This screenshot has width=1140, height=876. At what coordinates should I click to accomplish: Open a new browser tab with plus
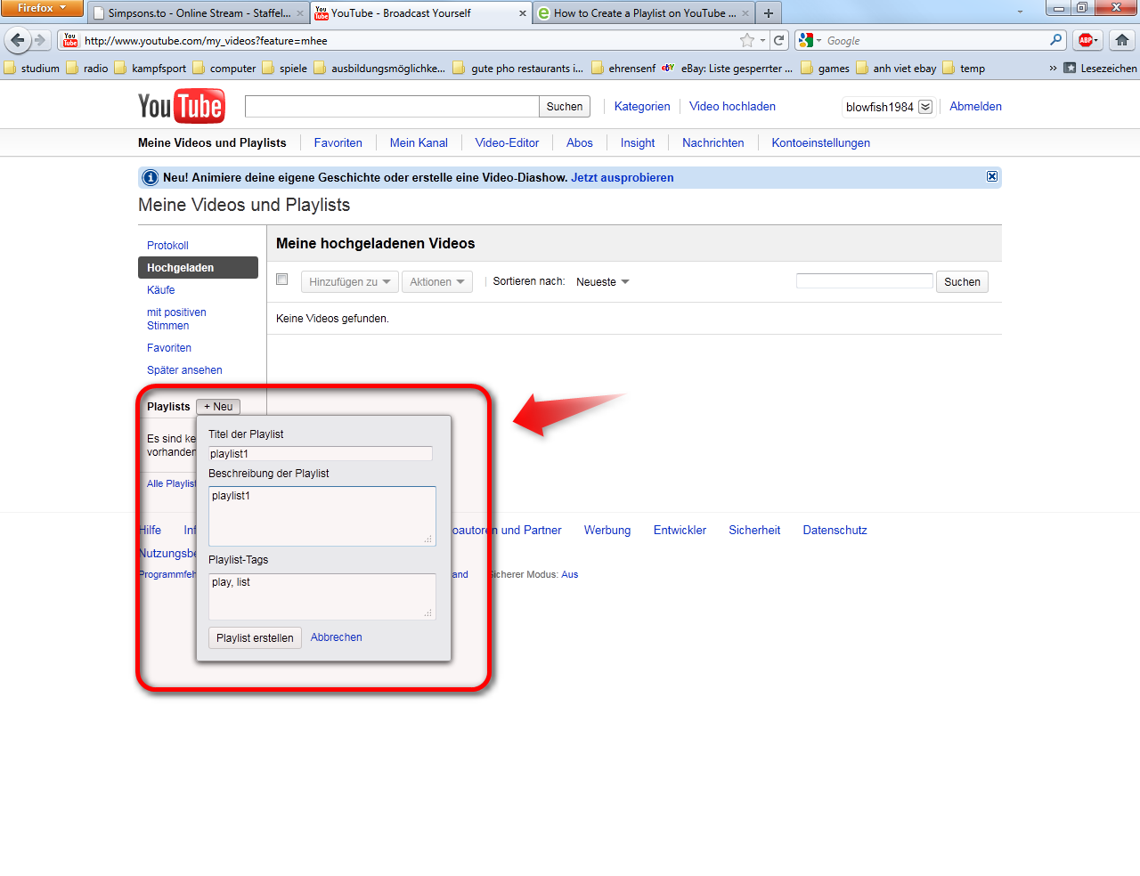tap(768, 13)
